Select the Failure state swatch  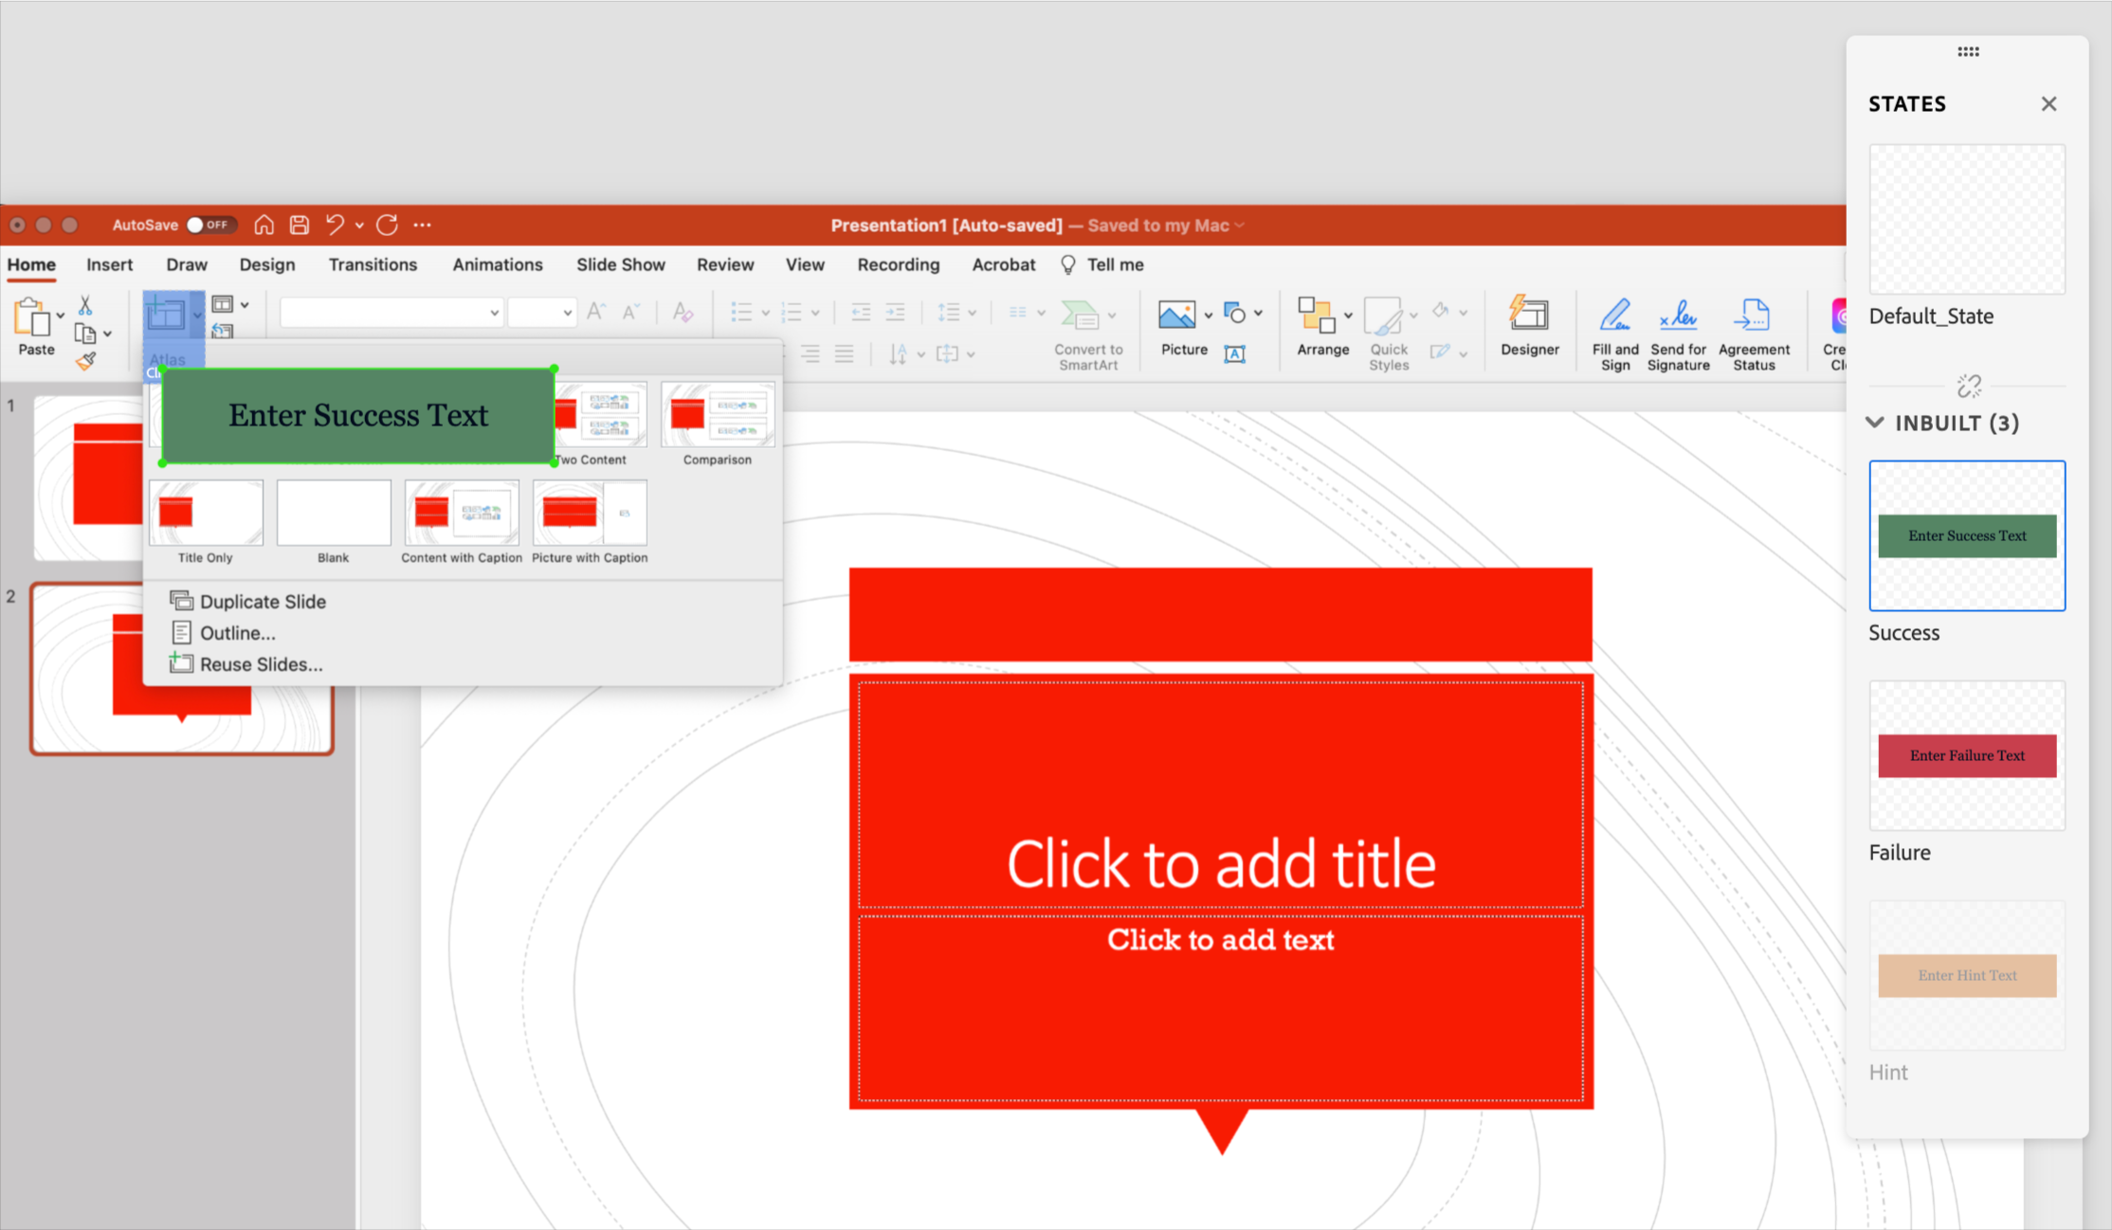click(1966, 755)
